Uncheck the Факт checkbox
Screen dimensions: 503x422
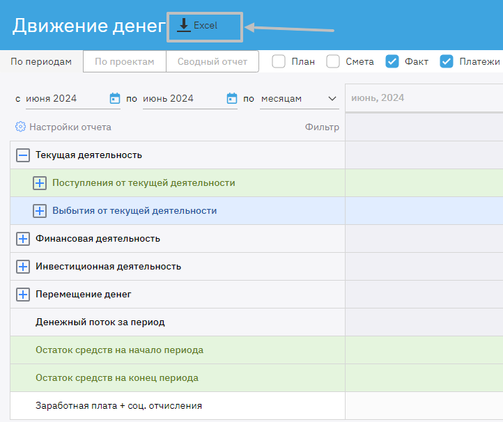pyautogui.click(x=392, y=61)
